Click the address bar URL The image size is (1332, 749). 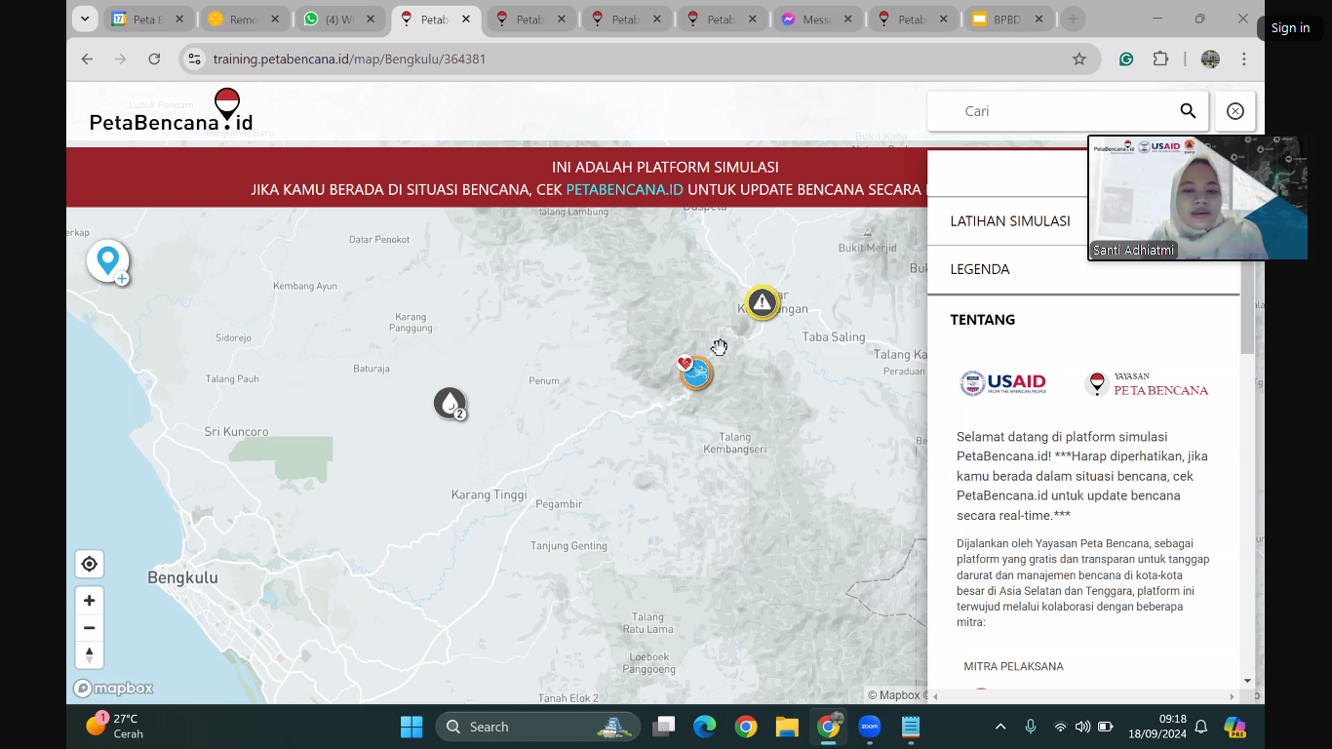pyautogui.click(x=350, y=59)
